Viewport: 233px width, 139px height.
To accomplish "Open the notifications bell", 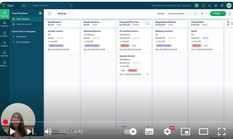I will click(210, 6).
